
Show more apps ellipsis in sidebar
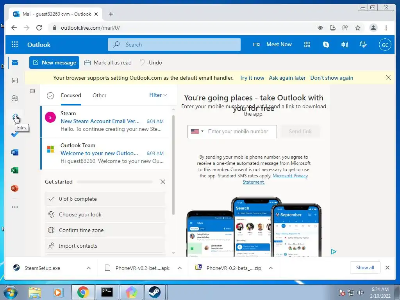[15, 207]
